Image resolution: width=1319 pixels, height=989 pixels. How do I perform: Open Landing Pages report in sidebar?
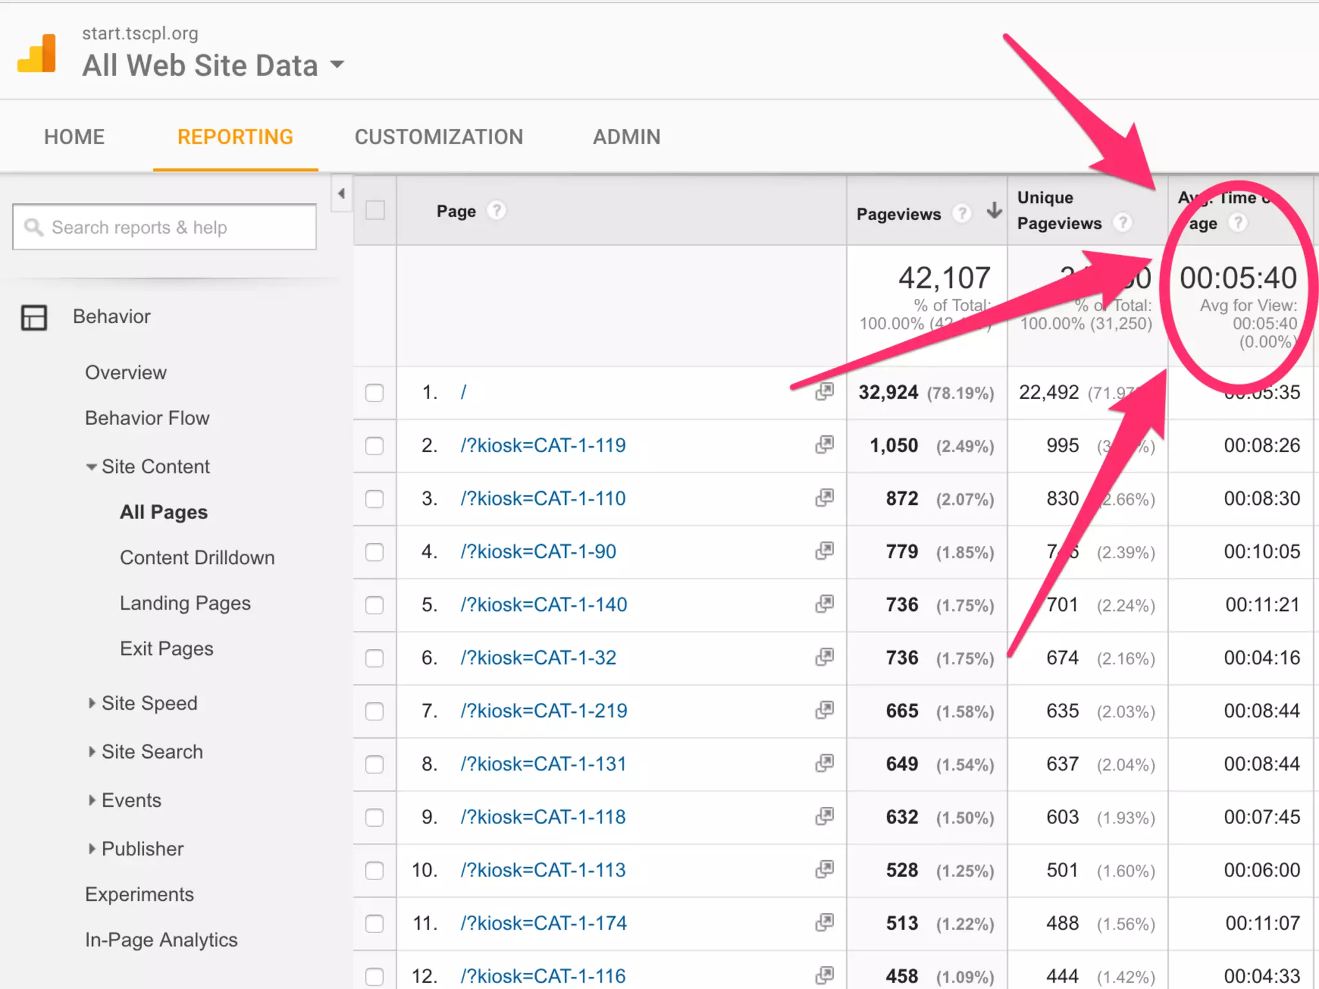(x=185, y=603)
